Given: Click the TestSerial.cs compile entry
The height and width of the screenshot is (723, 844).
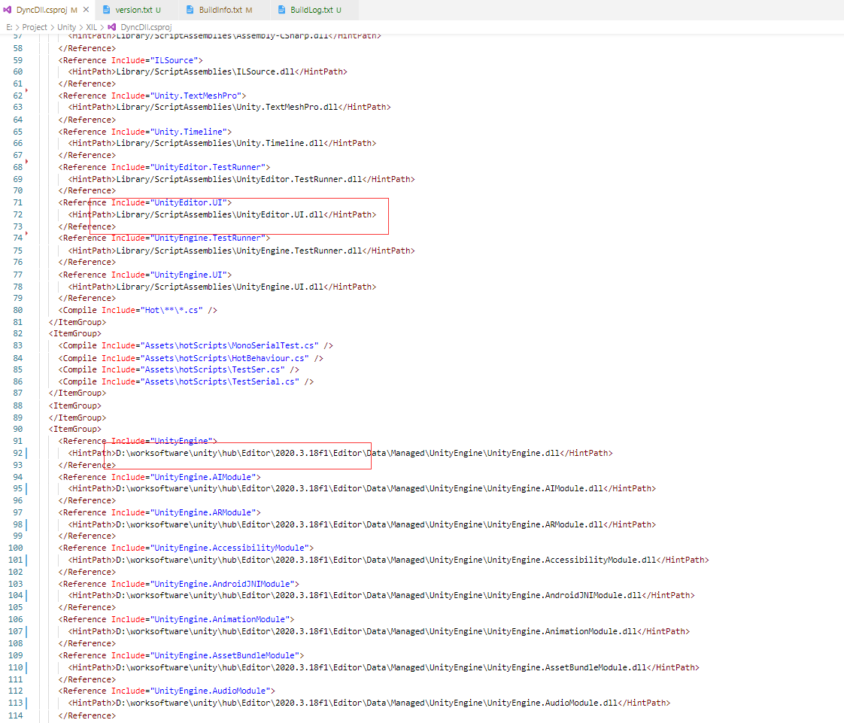Looking at the screenshot, I should (x=187, y=381).
